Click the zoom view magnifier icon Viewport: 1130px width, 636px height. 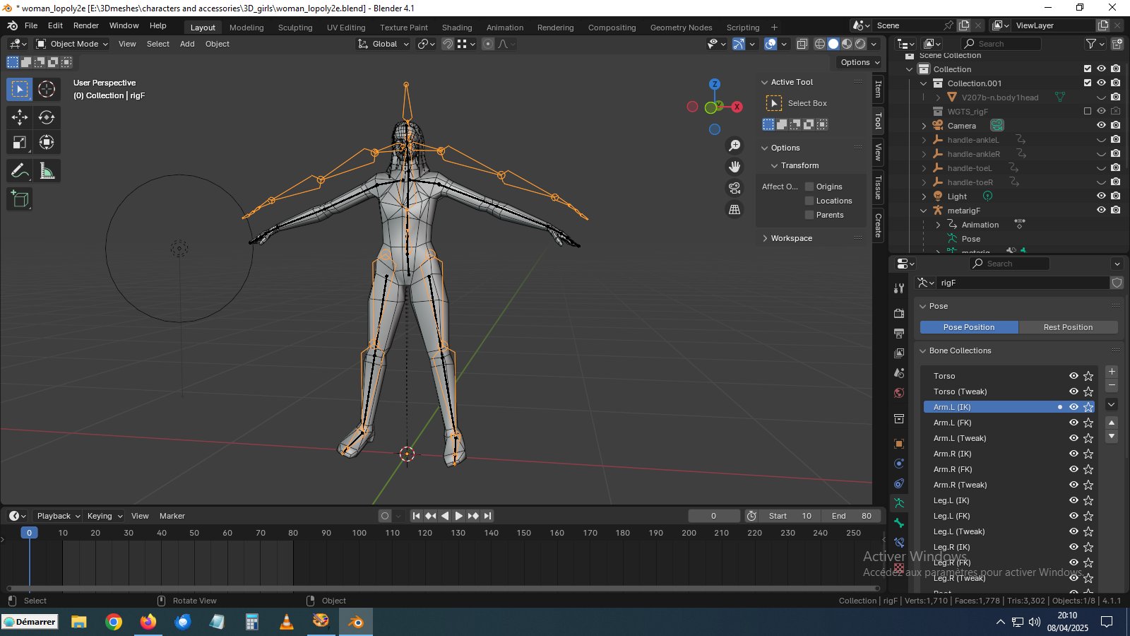coord(734,146)
